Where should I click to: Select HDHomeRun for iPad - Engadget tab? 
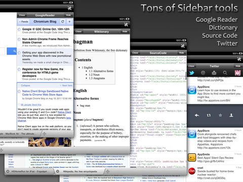click(29, 171)
